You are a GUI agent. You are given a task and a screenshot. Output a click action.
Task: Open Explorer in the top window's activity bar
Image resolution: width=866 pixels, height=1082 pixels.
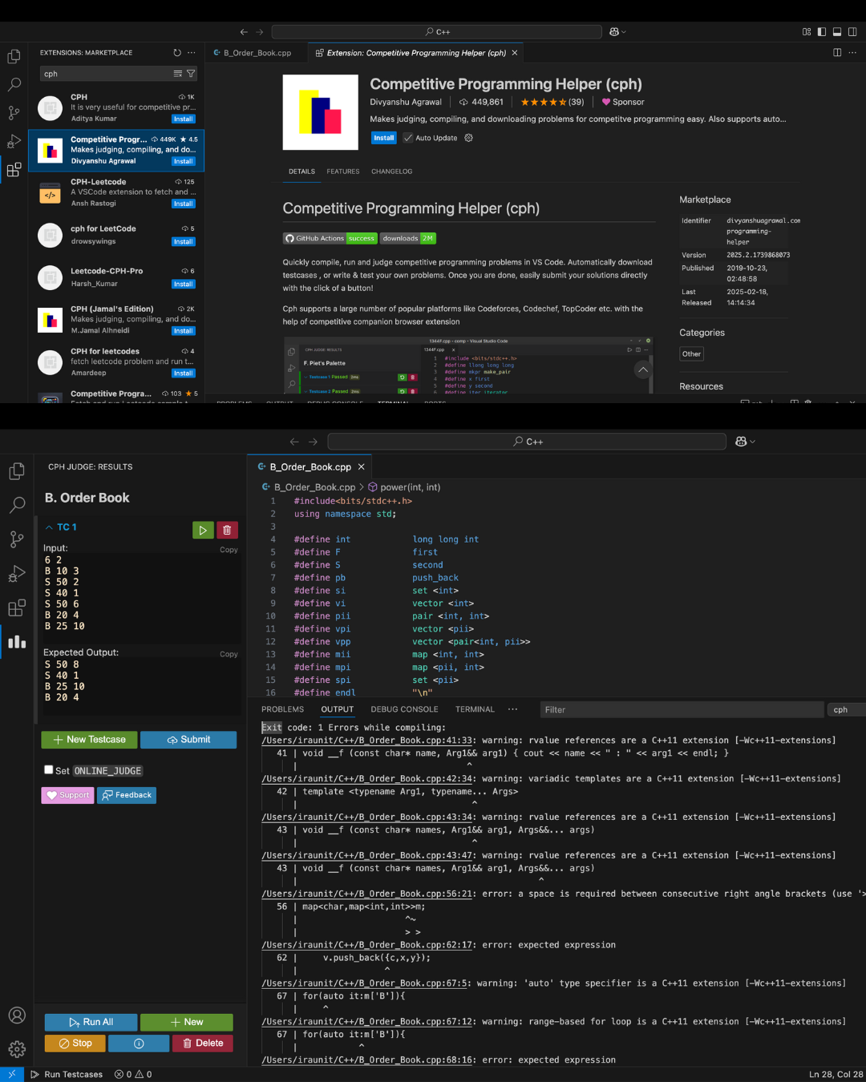pyautogui.click(x=14, y=57)
